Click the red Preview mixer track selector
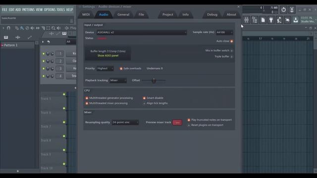Viewport: 317px width, 178px height. (177, 123)
